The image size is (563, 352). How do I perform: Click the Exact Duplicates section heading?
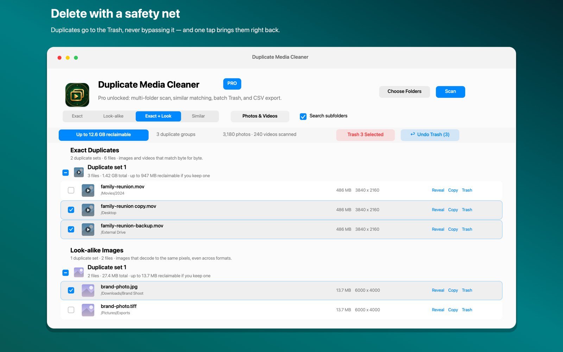(x=95, y=150)
